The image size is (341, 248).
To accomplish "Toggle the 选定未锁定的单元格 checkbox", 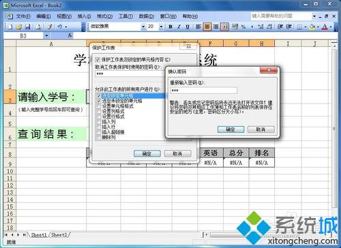I will pyautogui.click(x=99, y=101).
